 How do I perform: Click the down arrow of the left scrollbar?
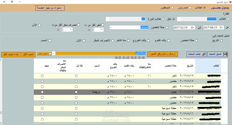[1, 123]
